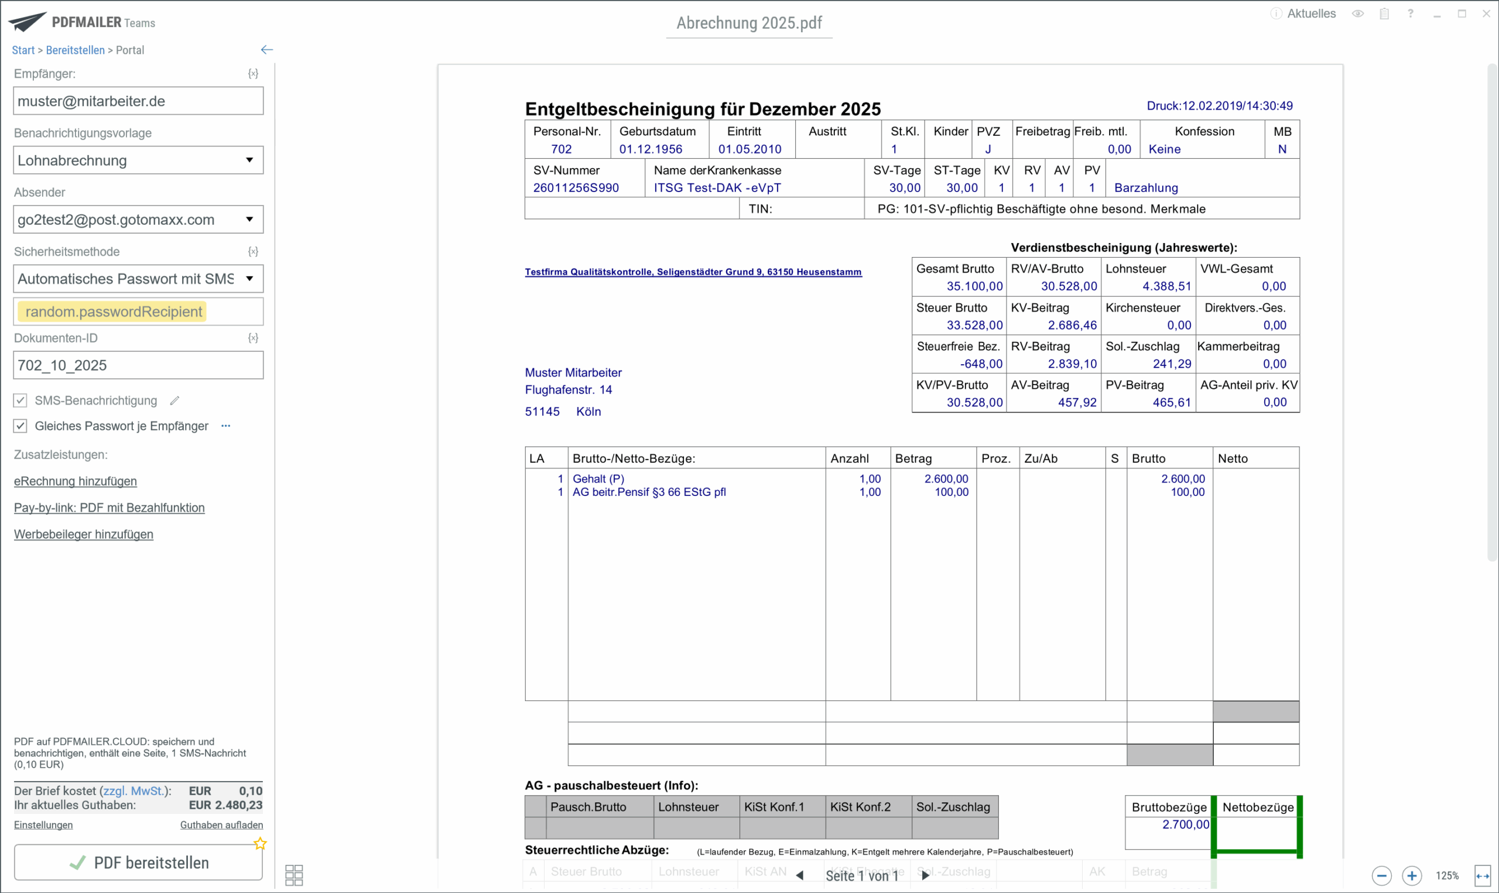Expand the Absender dropdown

pos(138,220)
